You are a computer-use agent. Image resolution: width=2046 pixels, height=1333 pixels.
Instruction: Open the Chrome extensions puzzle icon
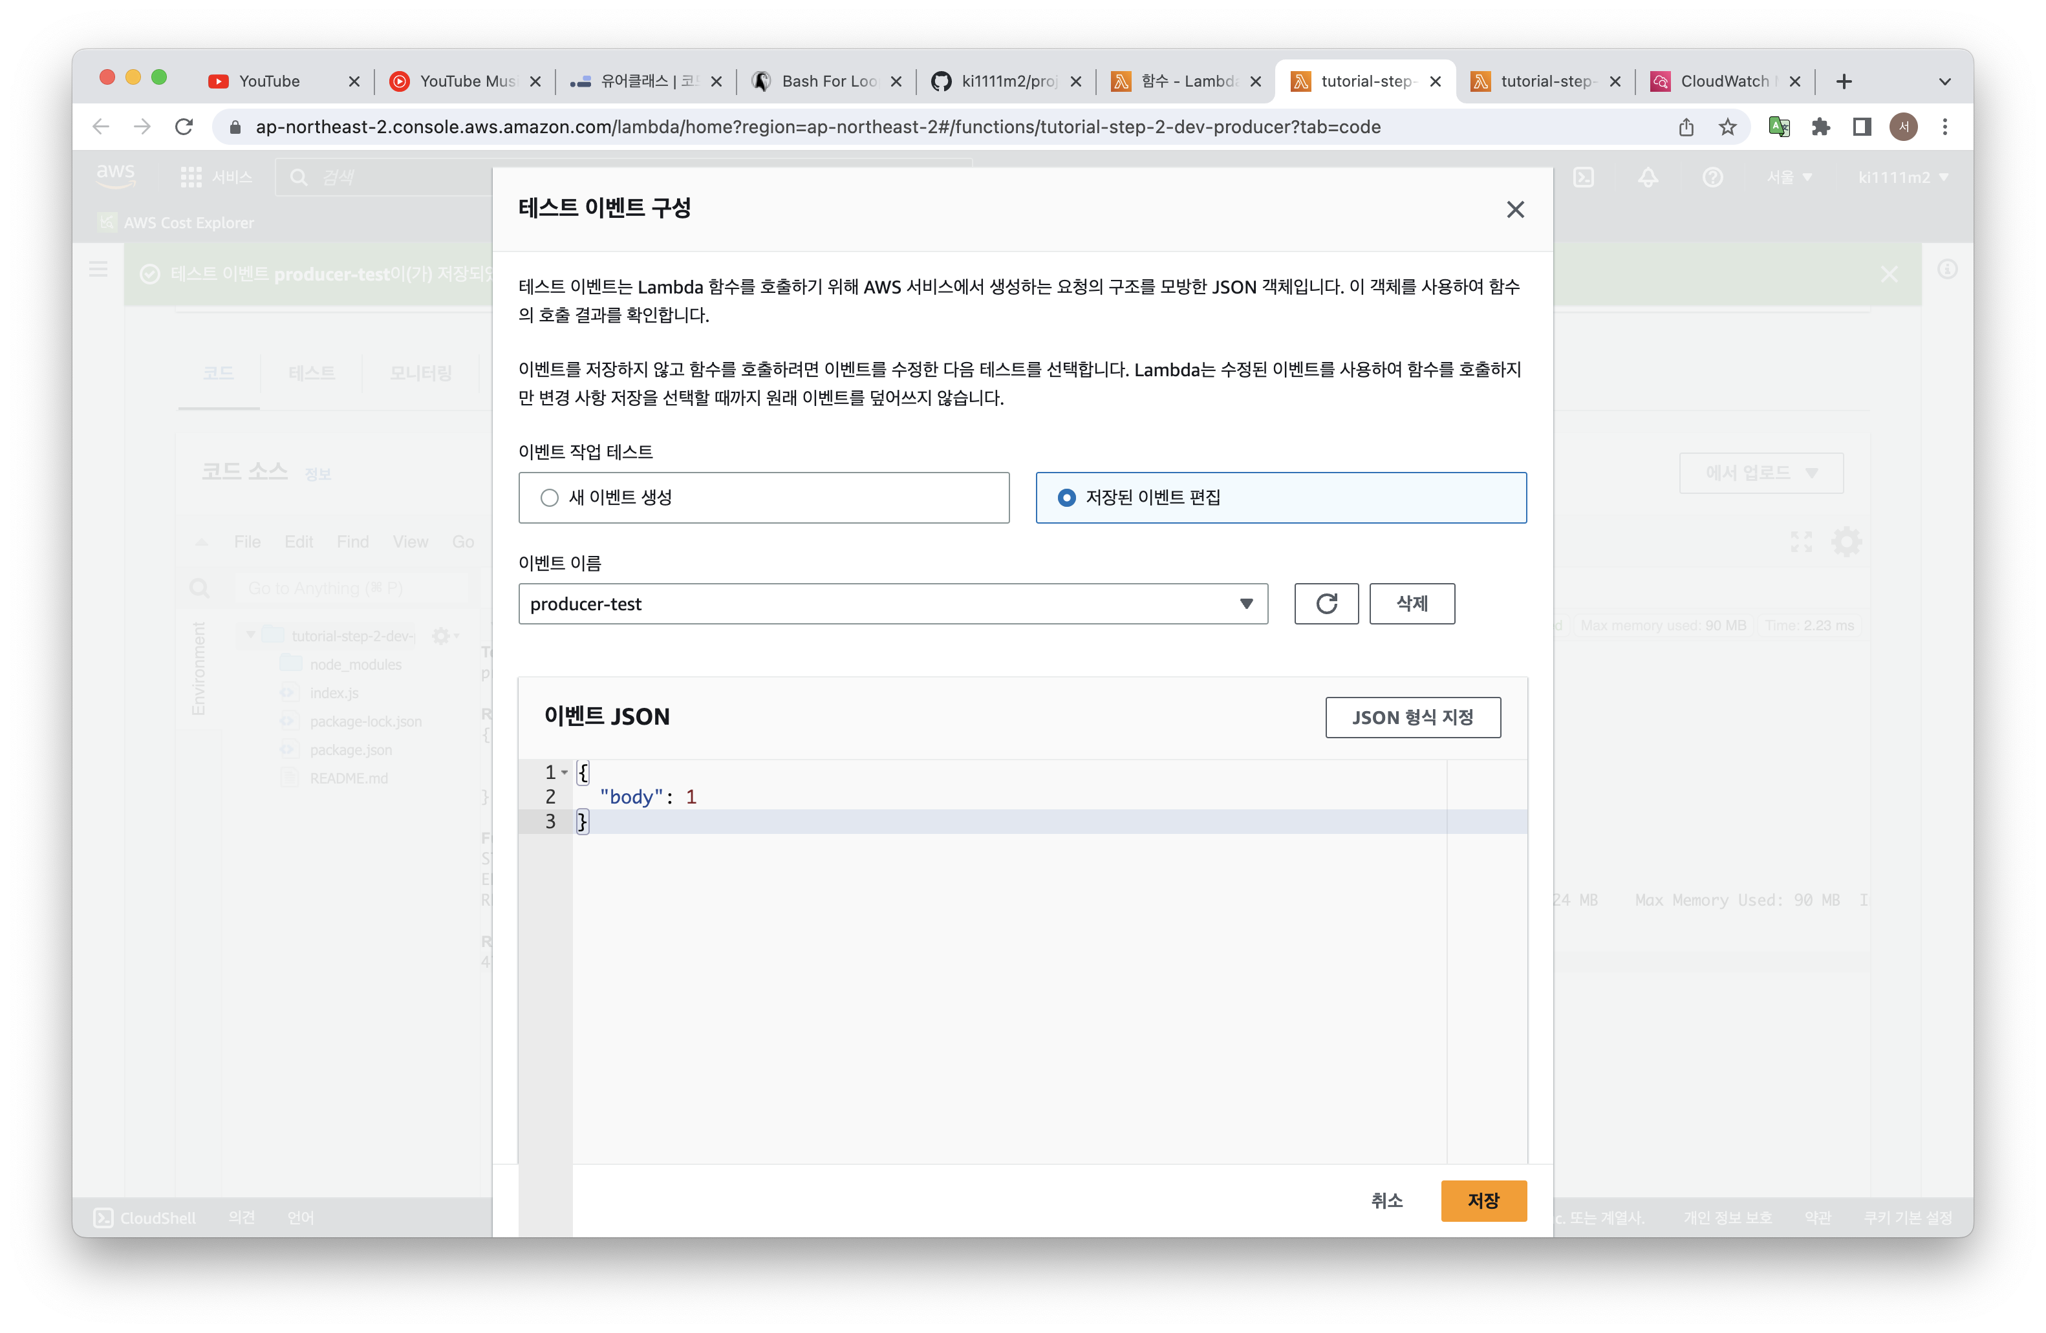click(1820, 127)
